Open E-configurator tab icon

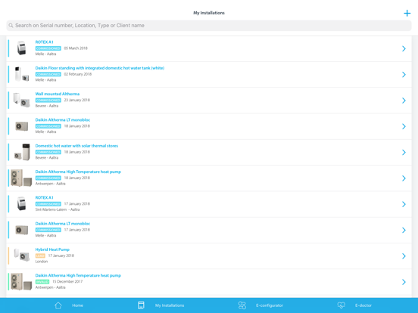coord(242,305)
